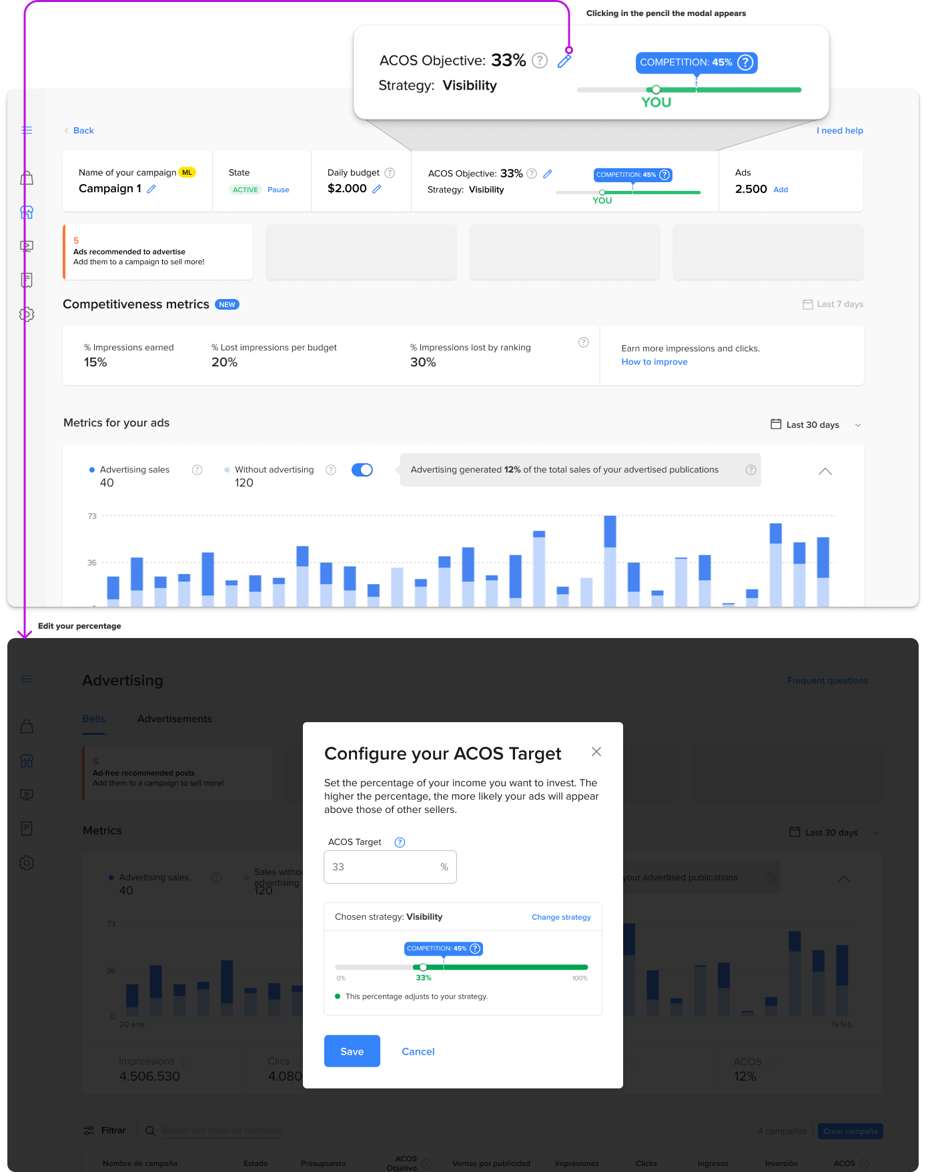
Task: Open Advertisements tab in background page
Action: (175, 719)
